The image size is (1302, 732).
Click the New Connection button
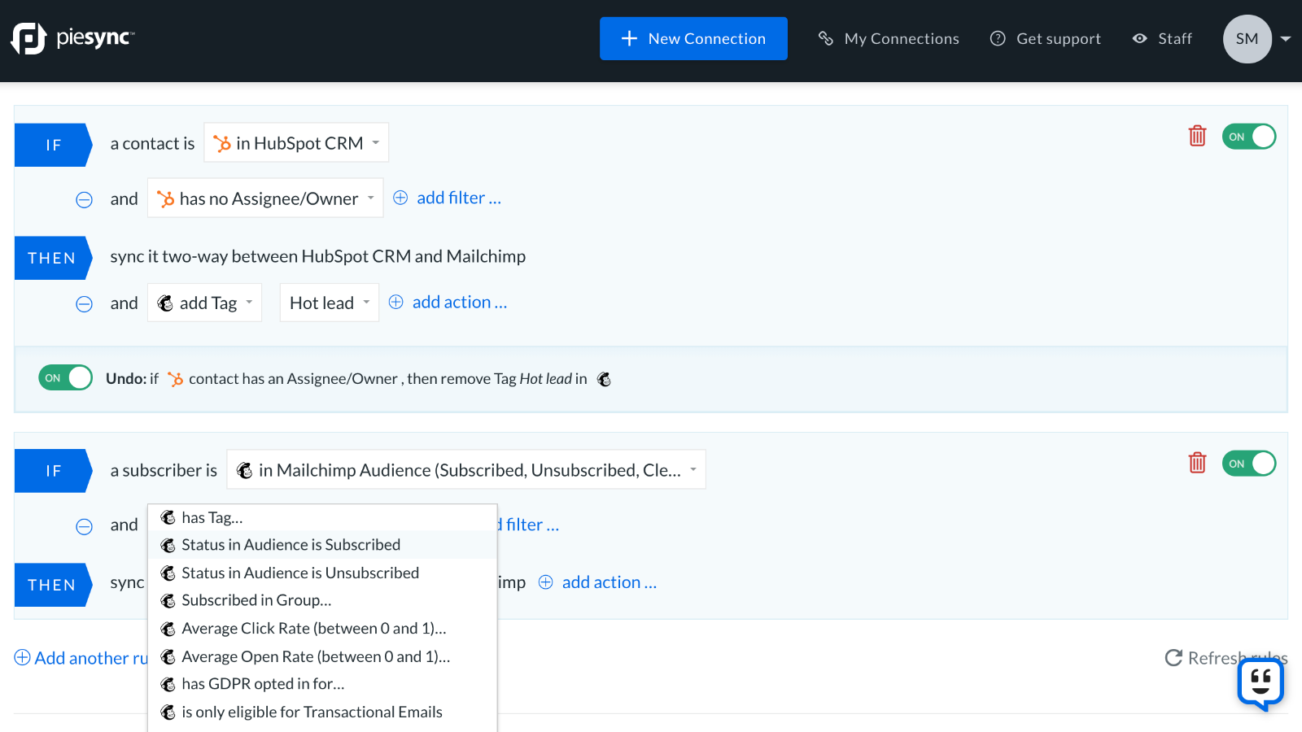[x=693, y=38]
